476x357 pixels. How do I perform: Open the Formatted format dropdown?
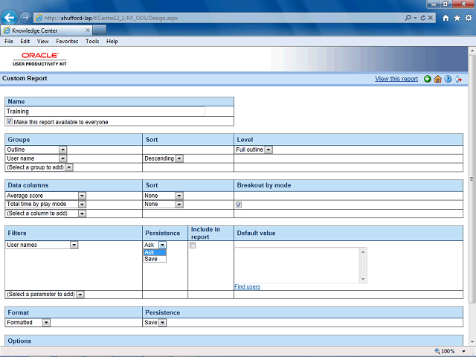(x=46, y=322)
